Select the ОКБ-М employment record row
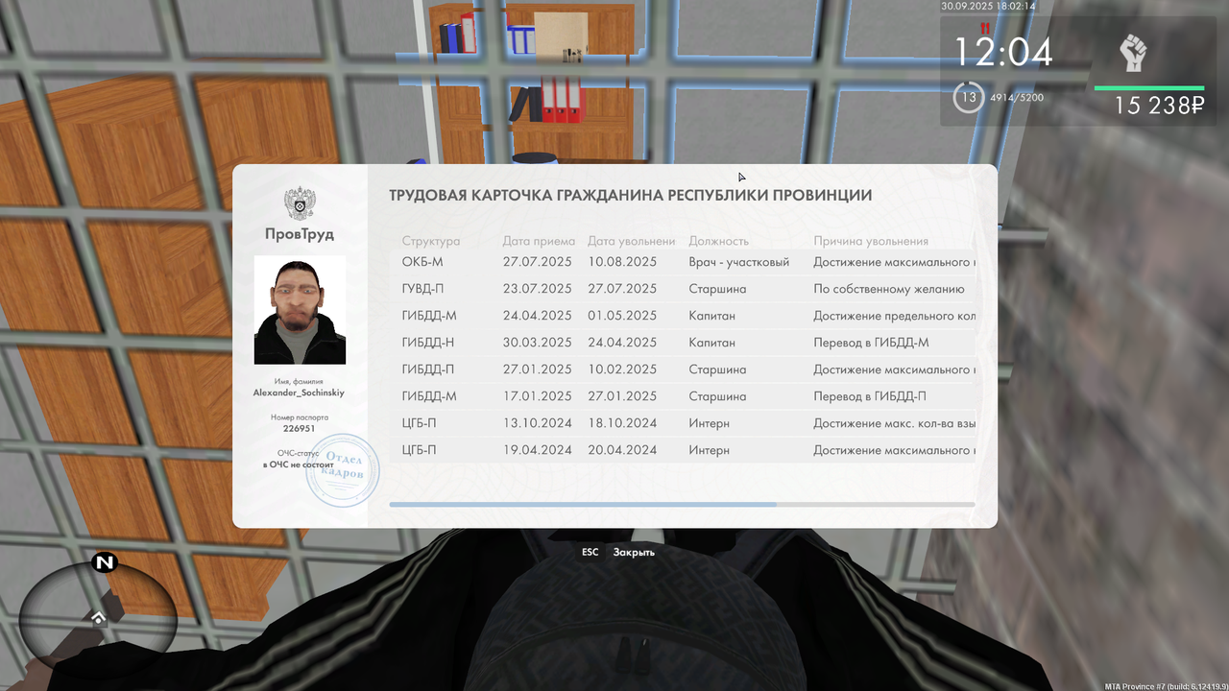 pyautogui.click(x=576, y=261)
